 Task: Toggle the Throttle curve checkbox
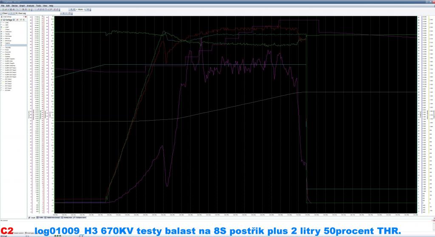click(x=2, y=34)
